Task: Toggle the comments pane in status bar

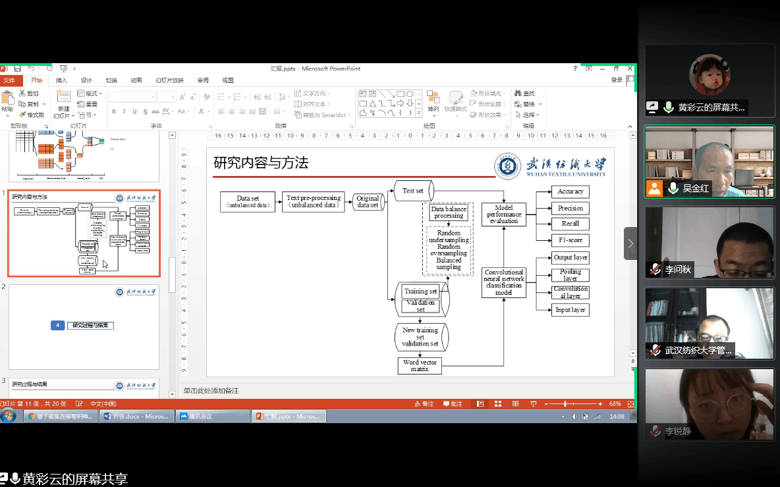Action: coord(453,403)
